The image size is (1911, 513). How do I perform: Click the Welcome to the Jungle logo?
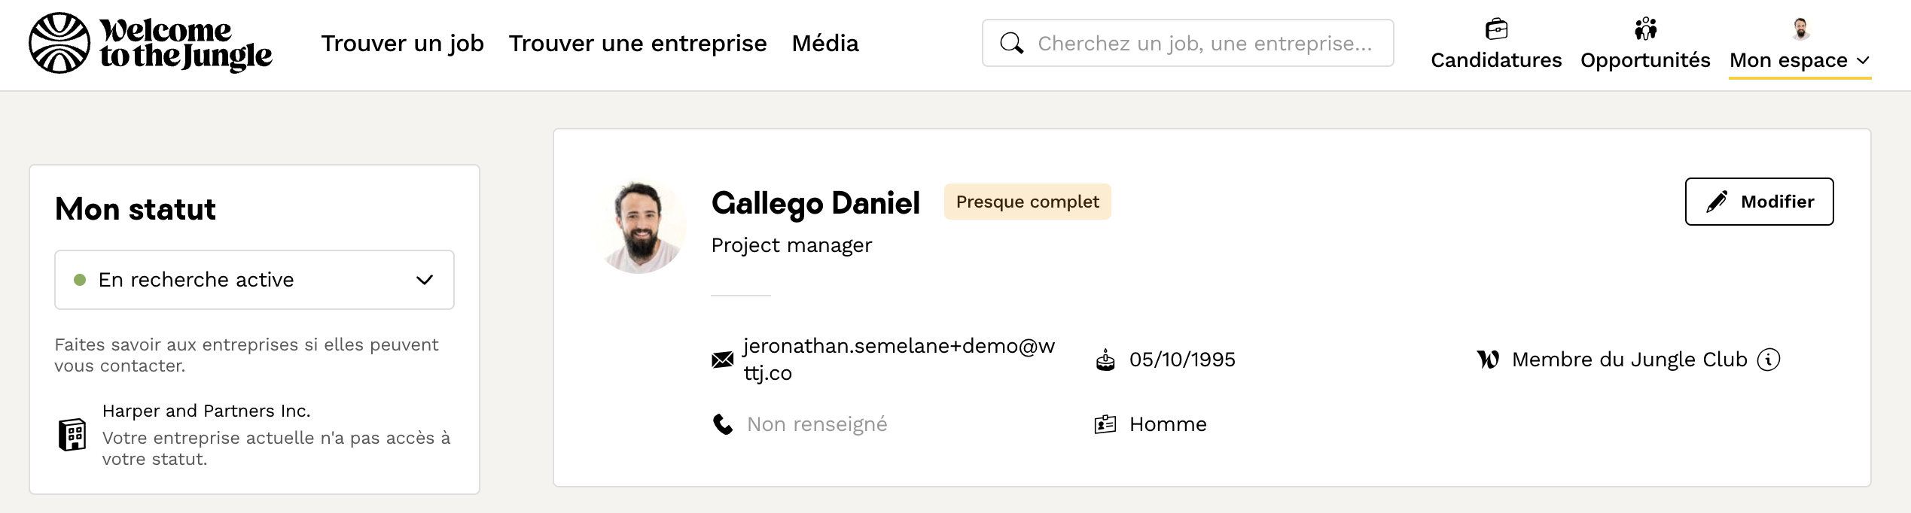(150, 43)
